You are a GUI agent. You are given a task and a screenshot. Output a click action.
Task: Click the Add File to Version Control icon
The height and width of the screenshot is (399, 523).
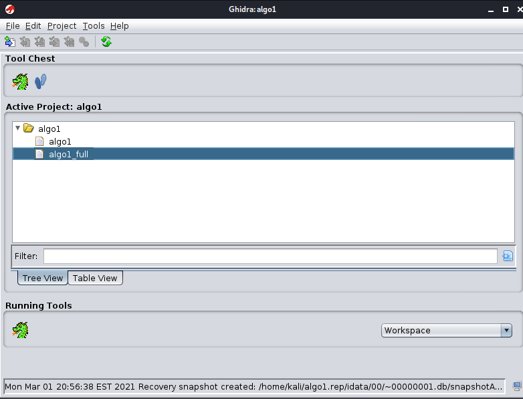coord(10,42)
